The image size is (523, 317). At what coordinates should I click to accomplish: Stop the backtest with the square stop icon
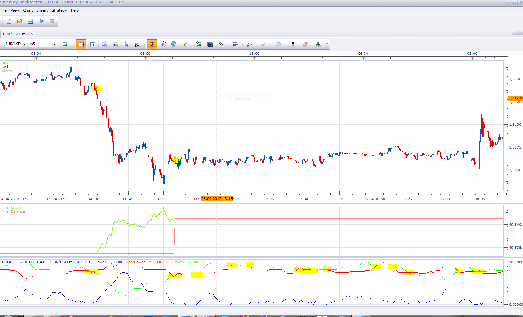[52, 21]
